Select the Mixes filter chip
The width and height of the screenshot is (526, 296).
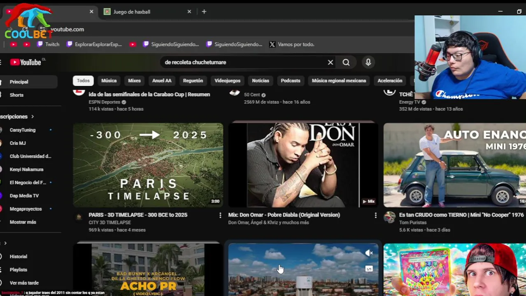point(134,81)
